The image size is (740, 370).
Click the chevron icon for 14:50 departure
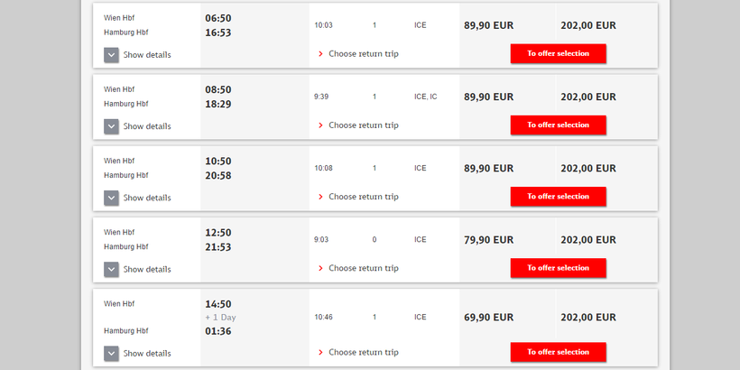tap(112, 354)
